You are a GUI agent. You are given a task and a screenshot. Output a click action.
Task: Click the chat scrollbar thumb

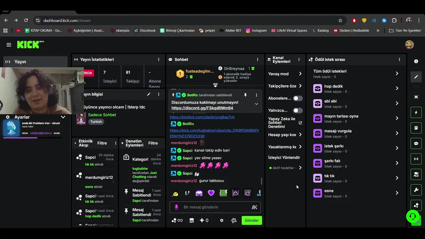(x=261, y=181)
